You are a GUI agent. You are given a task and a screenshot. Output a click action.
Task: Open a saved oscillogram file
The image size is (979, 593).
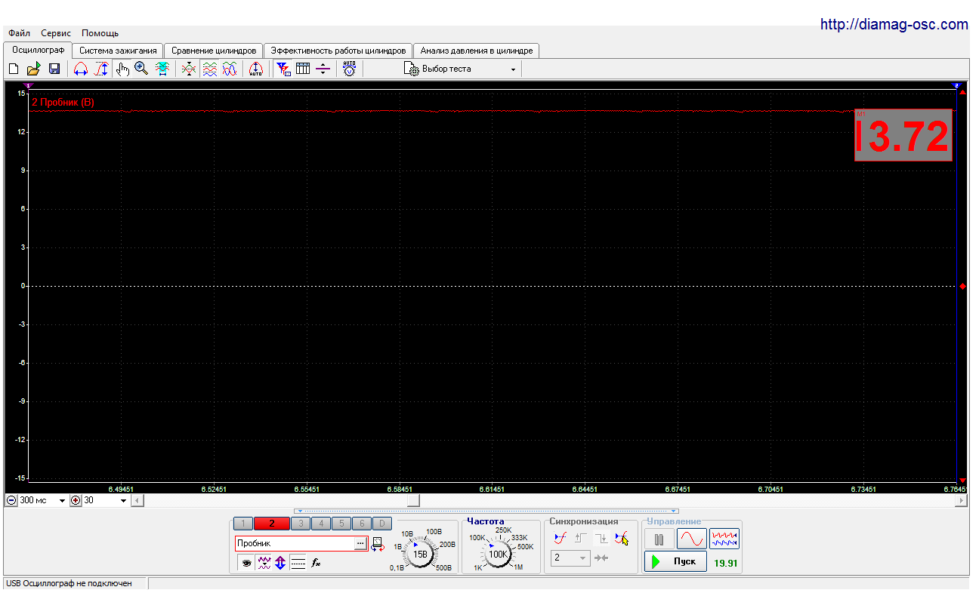coord(33,69)
